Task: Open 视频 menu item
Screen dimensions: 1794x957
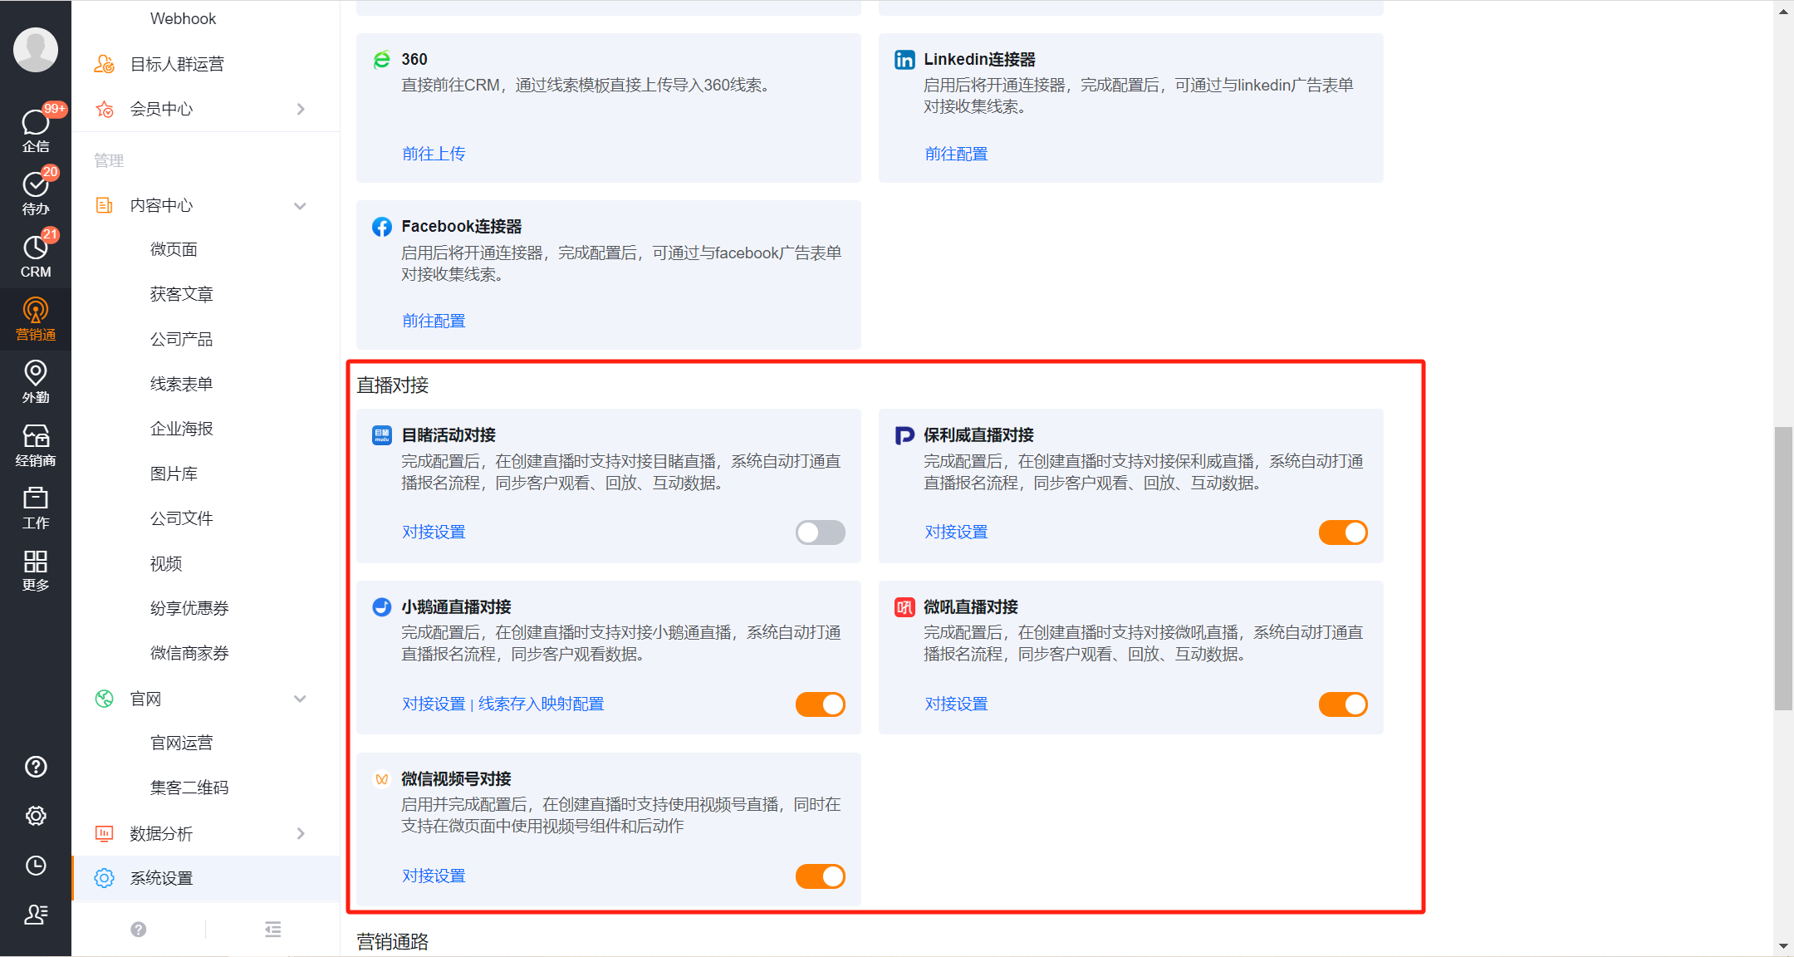Action: [165, 563]
